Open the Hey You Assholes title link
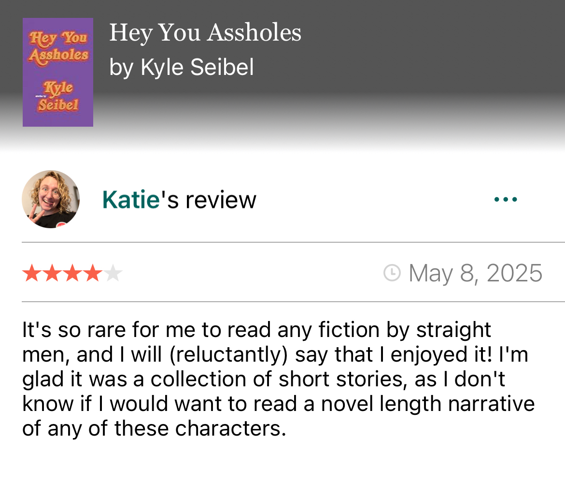Screen dimensions: 565x498 [205, 33]
